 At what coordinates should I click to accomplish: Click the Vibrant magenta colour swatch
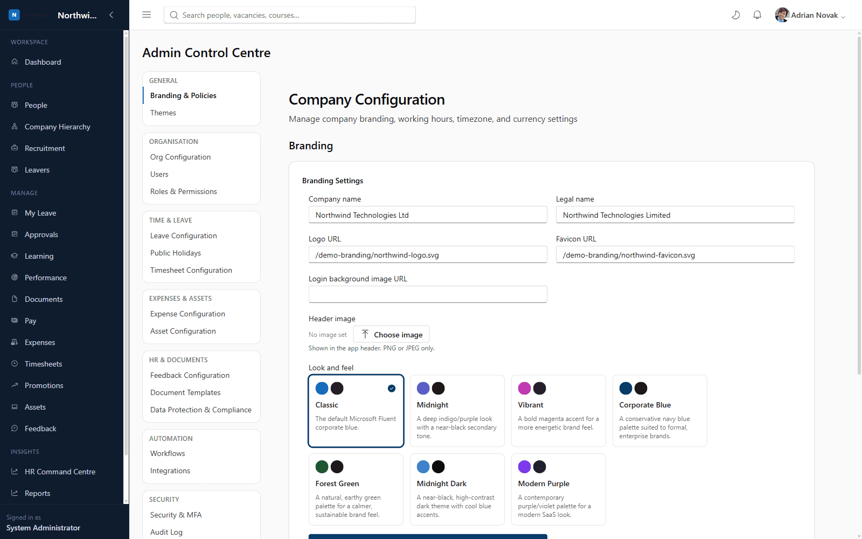(525, 388)
